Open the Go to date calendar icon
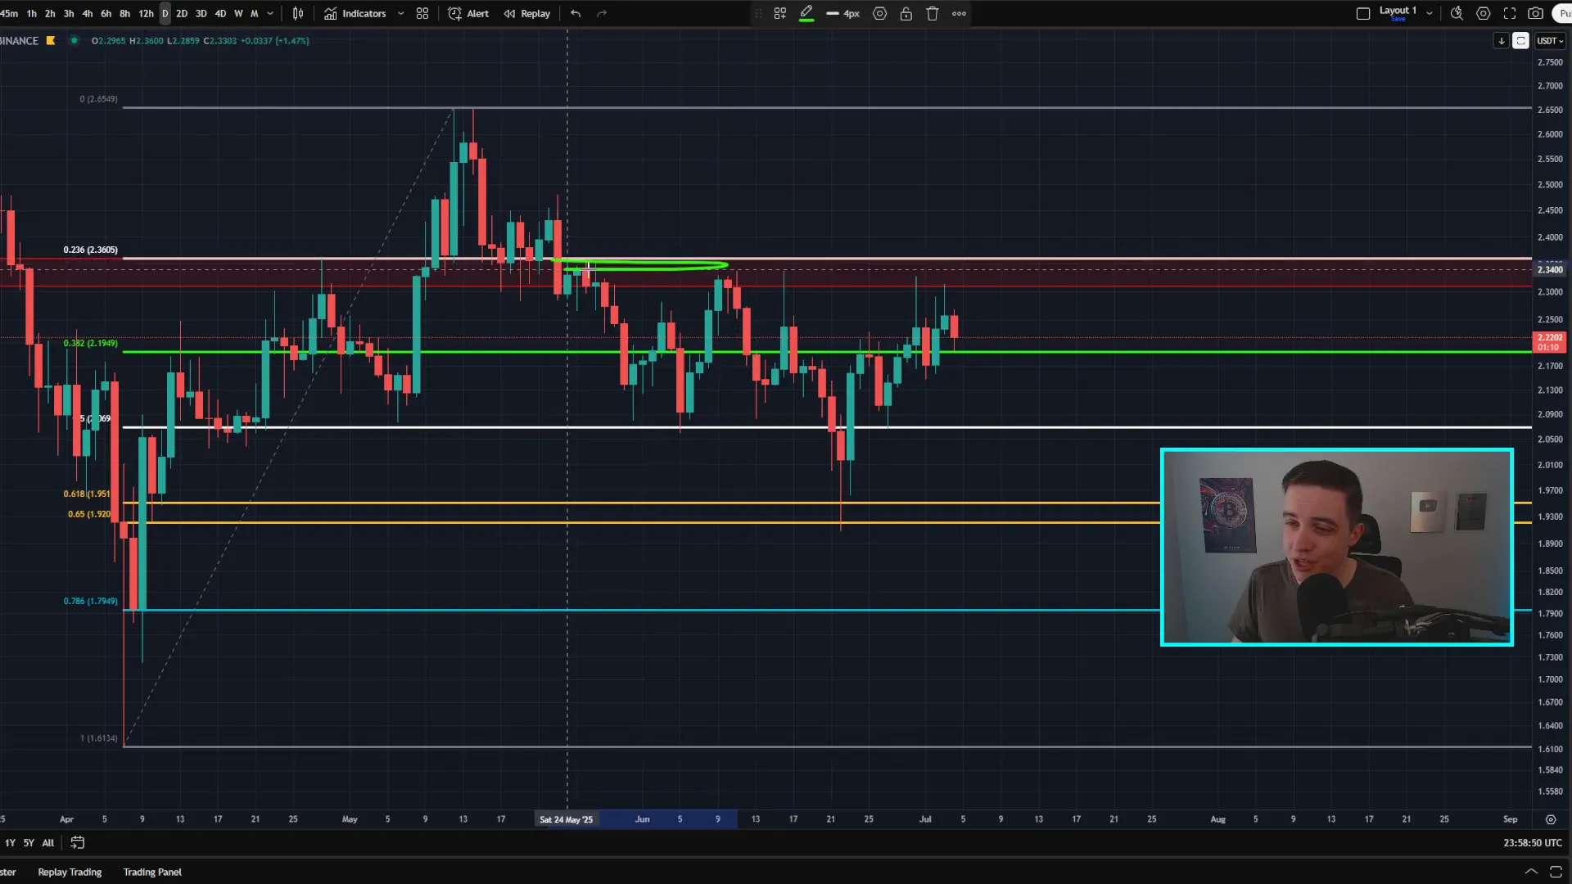This screenshot has width=1572, height=884. [x=78, y=842]
